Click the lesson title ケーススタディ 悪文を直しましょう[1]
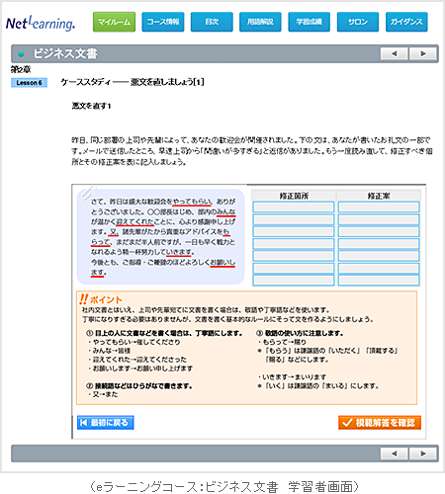445x494 pixels. click(133, 82)
